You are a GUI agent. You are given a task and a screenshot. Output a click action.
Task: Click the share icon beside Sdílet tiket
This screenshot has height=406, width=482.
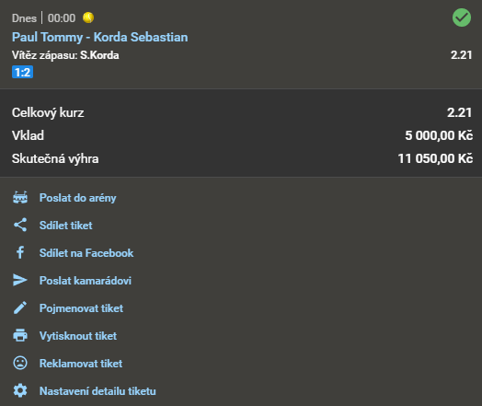(x=20, y=225)
